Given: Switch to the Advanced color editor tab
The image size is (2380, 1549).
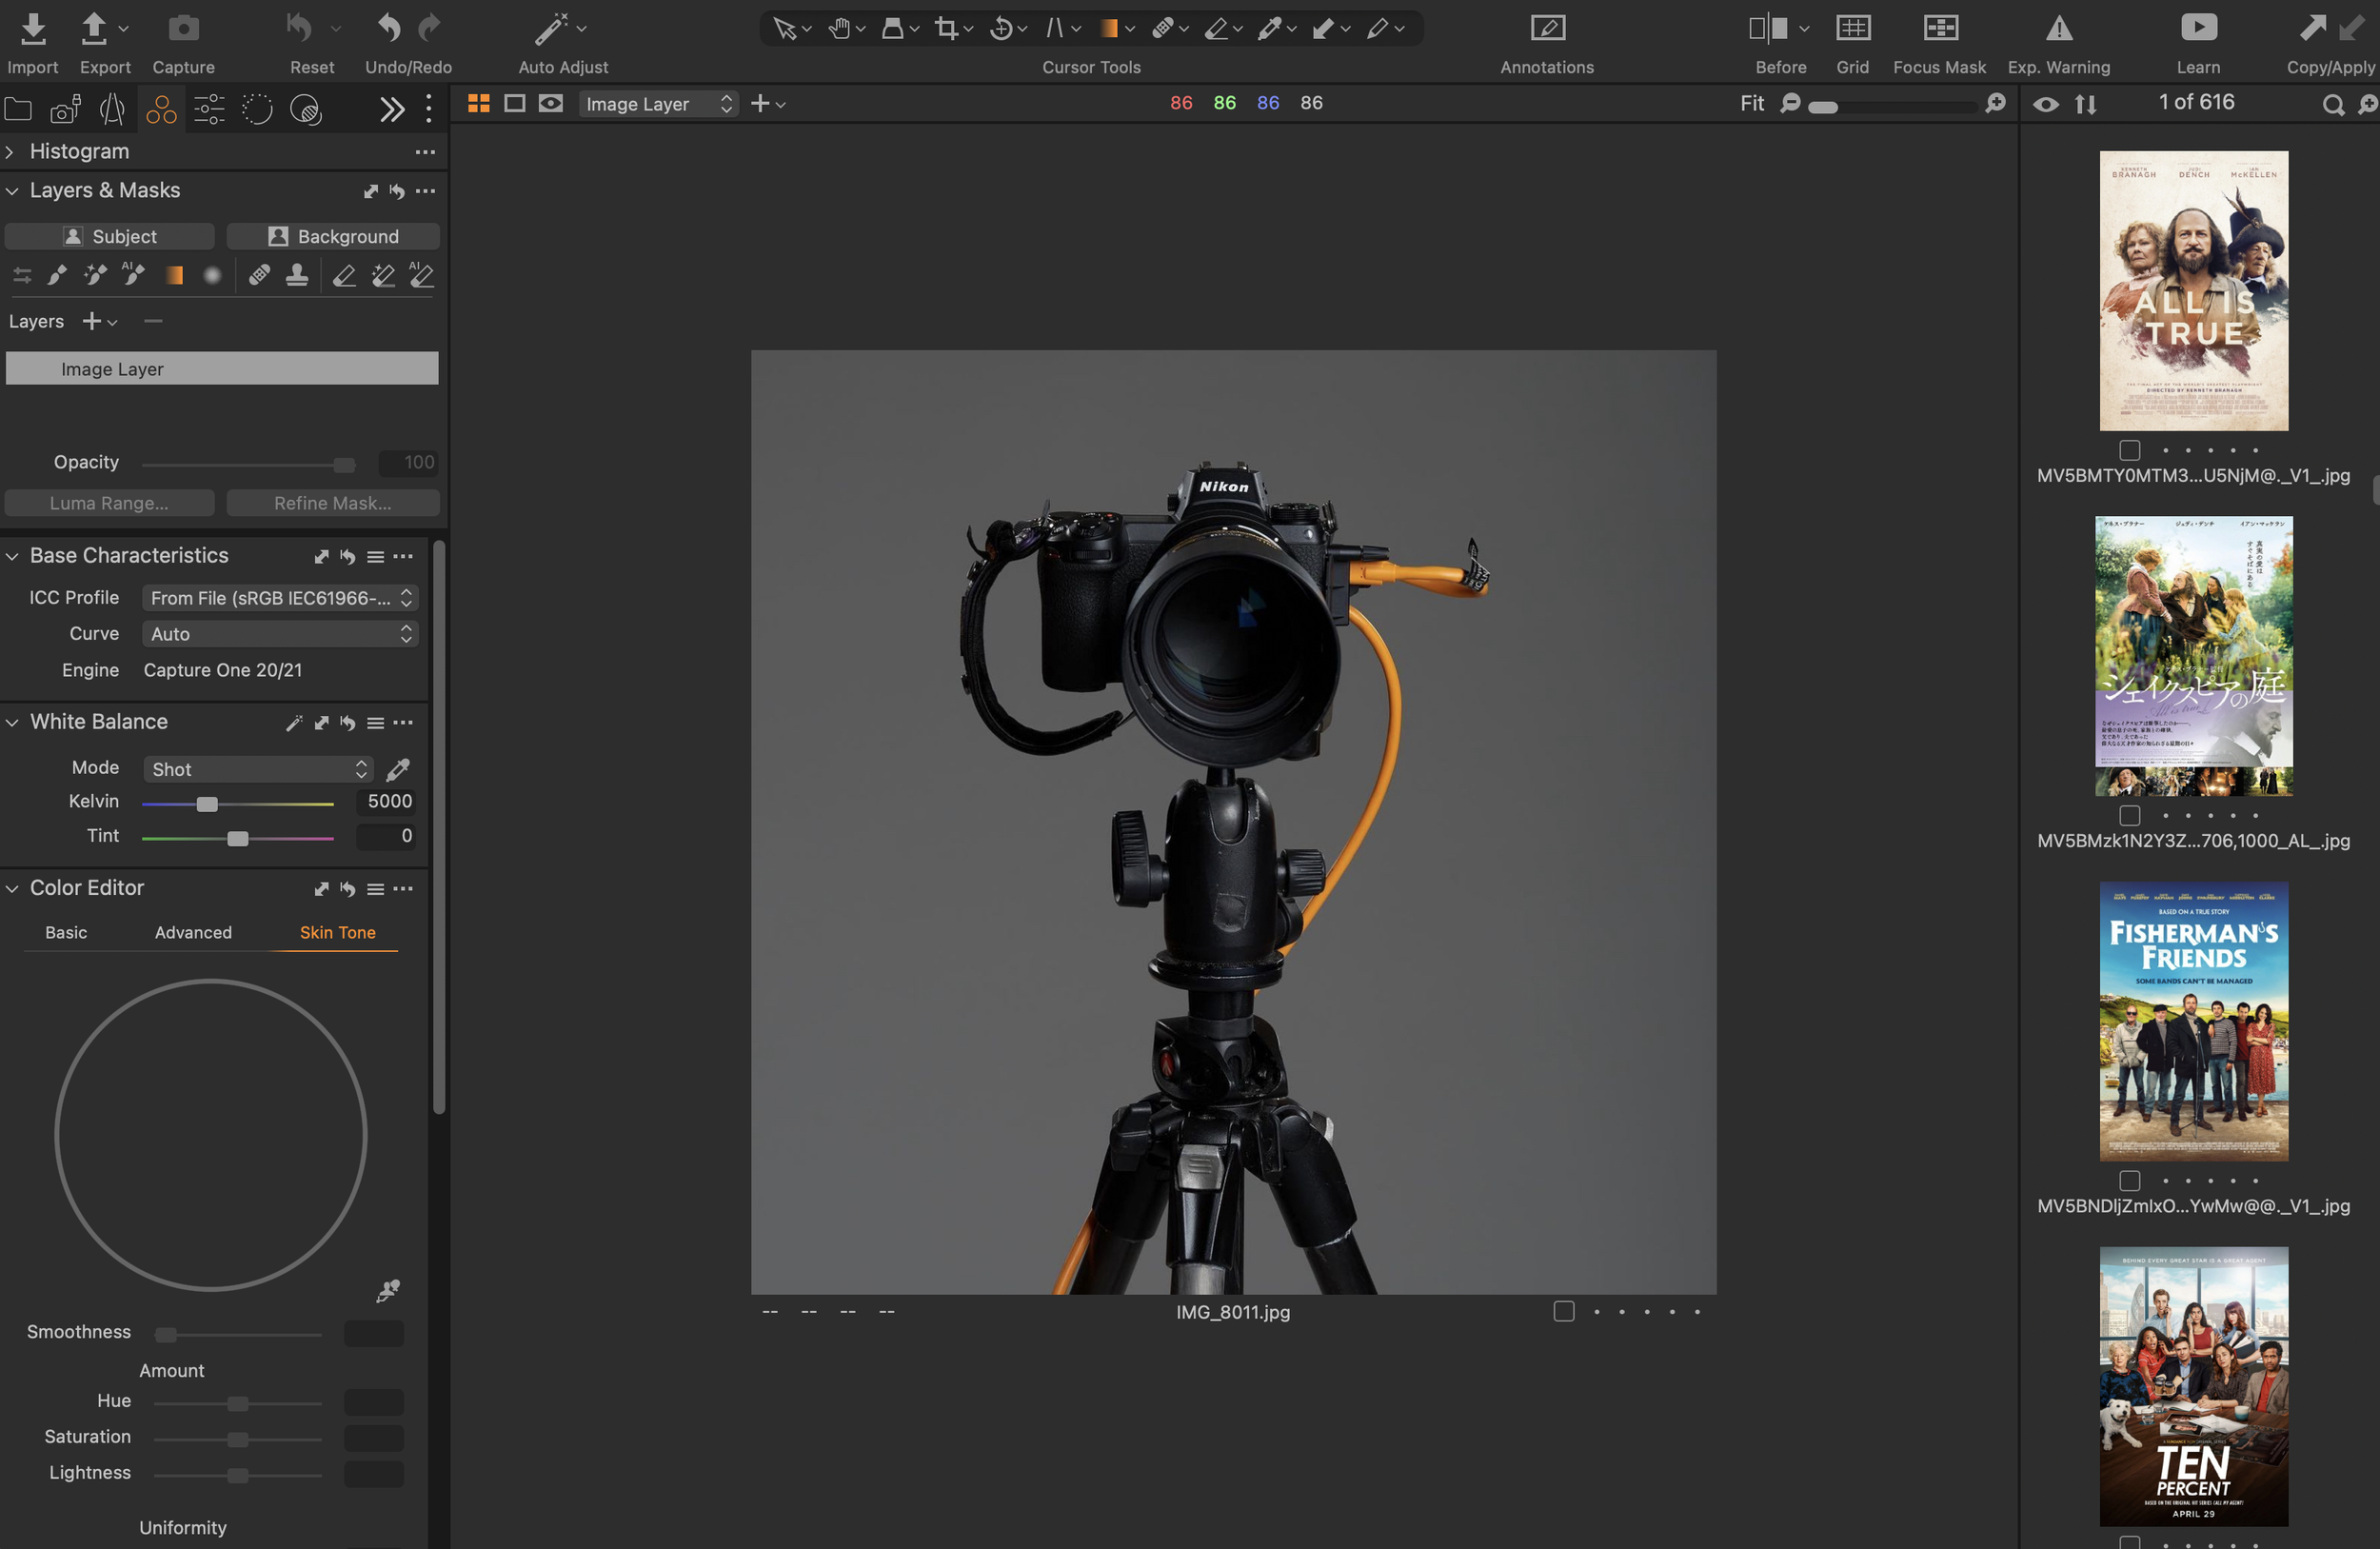Looking at the screenshot, I should pos(193,932).
